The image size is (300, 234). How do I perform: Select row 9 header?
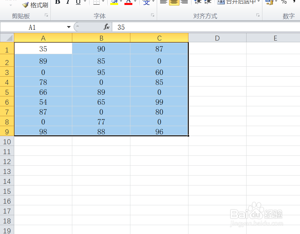pos(7,131)
